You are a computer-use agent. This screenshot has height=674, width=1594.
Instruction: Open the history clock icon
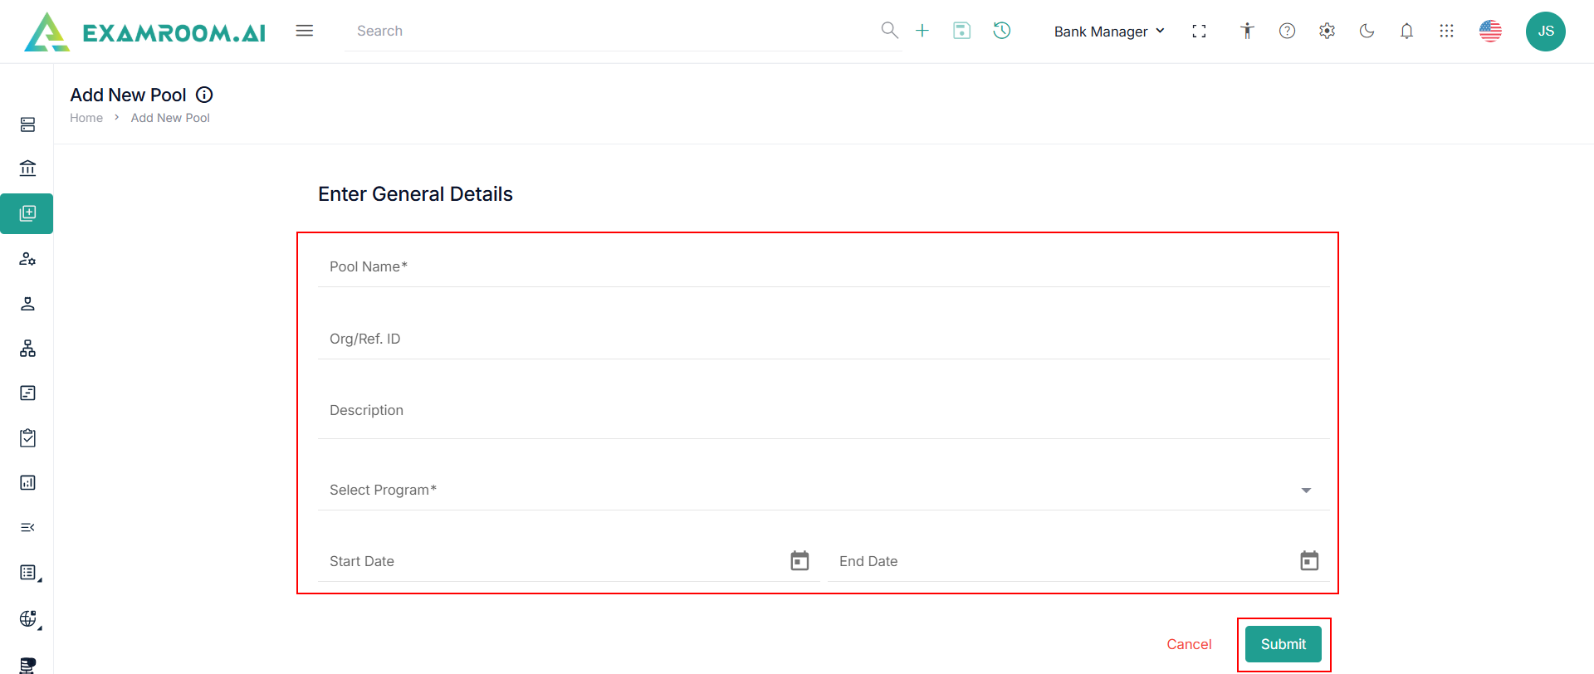click(1002, 31)
